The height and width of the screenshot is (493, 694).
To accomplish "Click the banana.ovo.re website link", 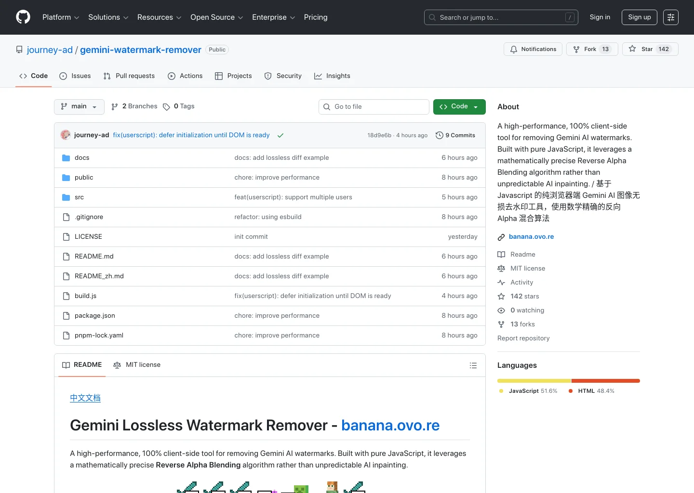I will click(x=531, y=237).
